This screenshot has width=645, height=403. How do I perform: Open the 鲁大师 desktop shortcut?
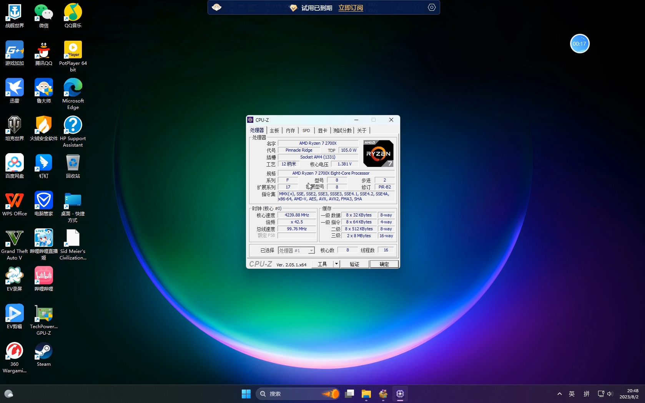[44, 91]
